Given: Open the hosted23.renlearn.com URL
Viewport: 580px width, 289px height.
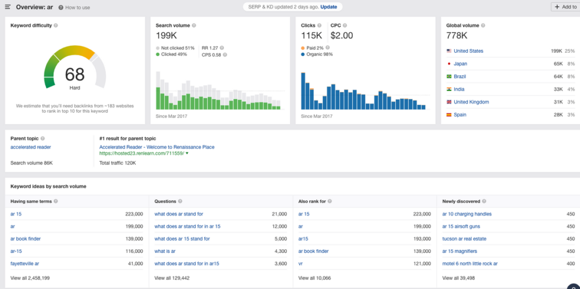Looking at the screenshot, I should 142,153.
